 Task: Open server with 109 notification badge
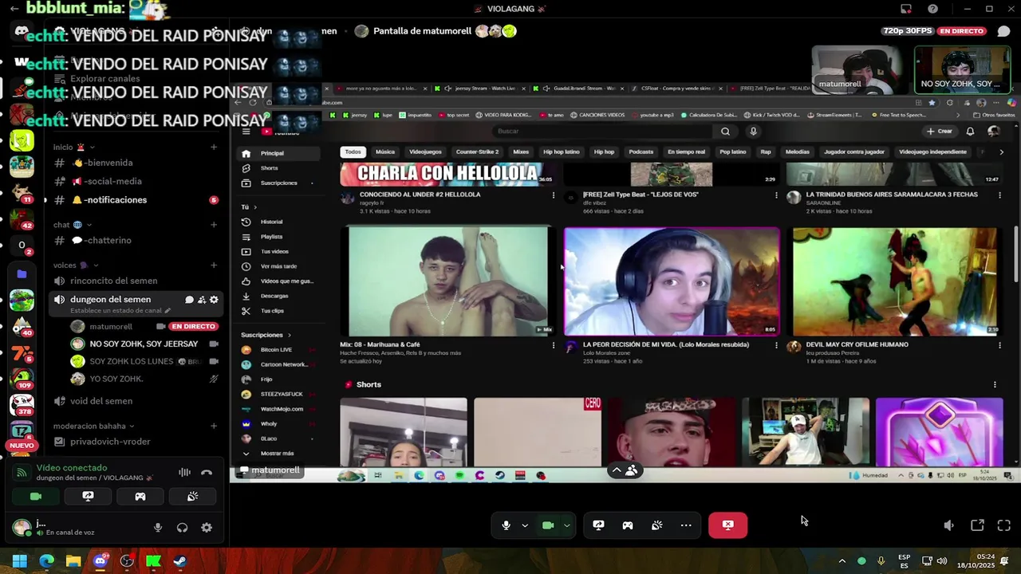22,378
